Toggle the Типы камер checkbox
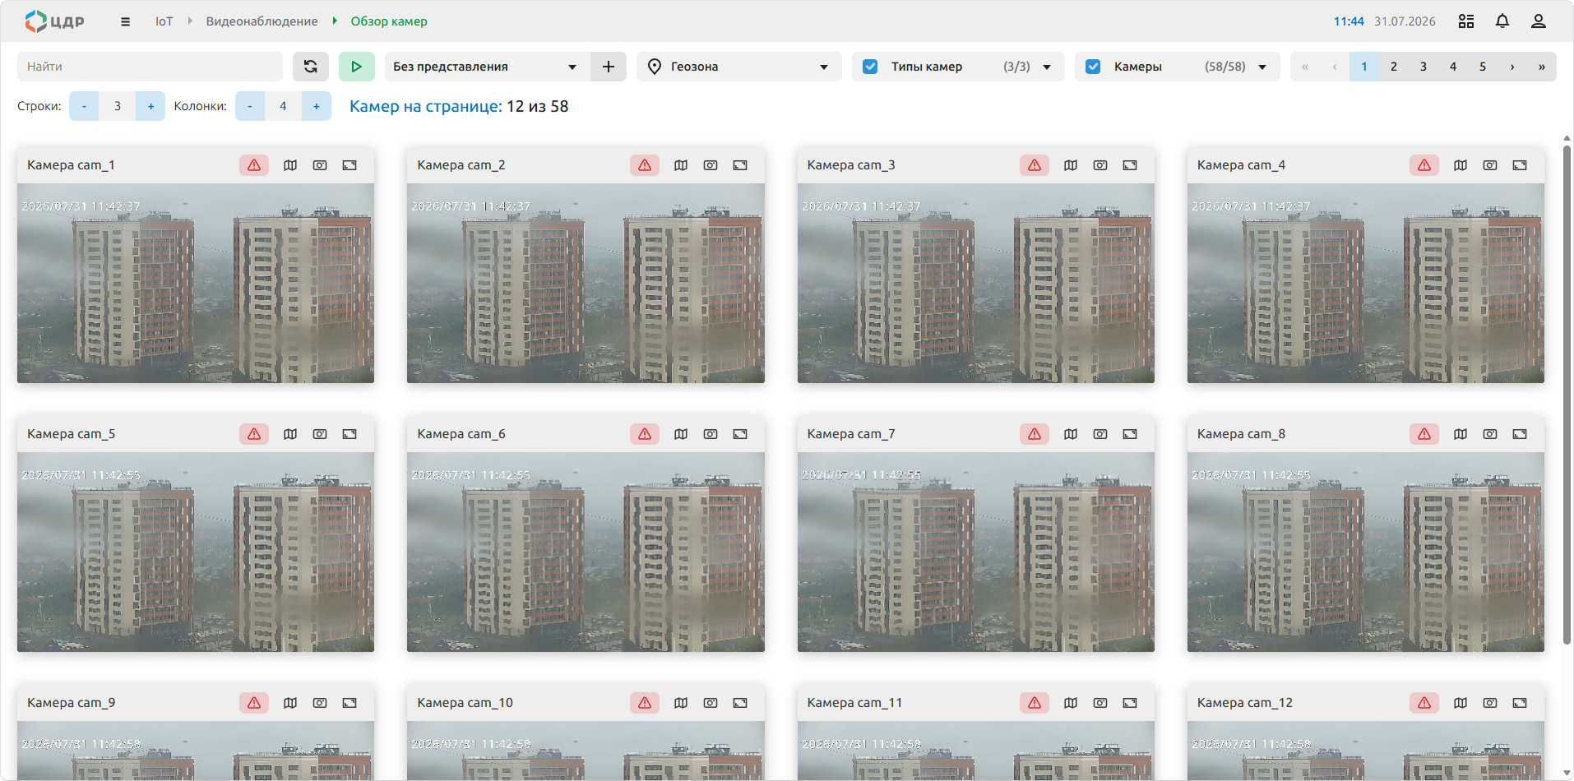Image resolution: width=1574 pixels, height=781 pixels. pos(870,67)
